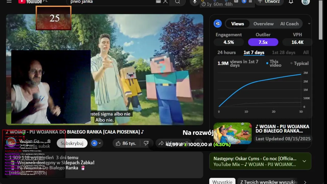This screenshot has width=327, height=184.
Task: Select the 1st 7 days range tab
Action: click(x=254, y=52)
